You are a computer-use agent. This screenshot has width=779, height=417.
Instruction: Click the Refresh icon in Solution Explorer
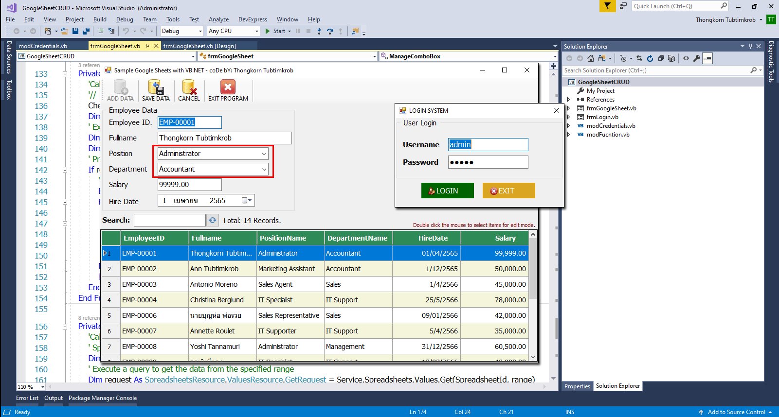650,58
